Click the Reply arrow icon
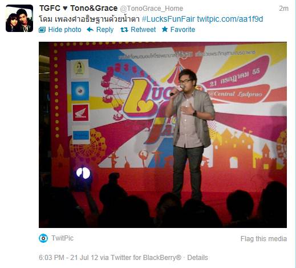The height and width of the screenshot is (268, 296). (x=90, y=30)
